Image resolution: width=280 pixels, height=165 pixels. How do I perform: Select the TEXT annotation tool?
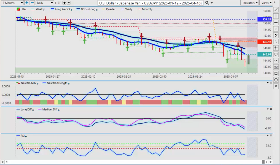pyautogui.click(x=276, y=67)
